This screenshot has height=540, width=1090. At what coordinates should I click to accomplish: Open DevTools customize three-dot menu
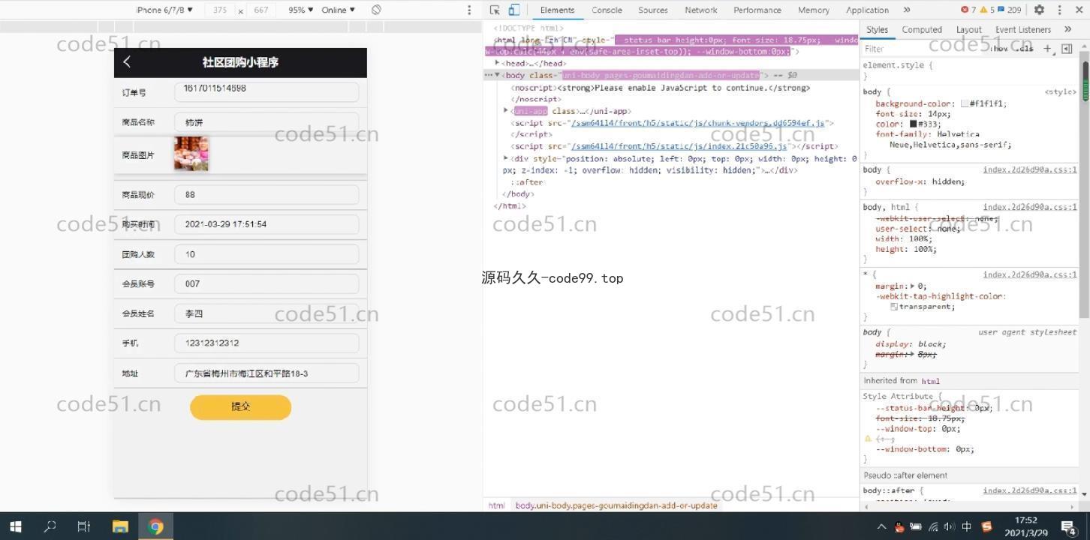pos(1059,10)
